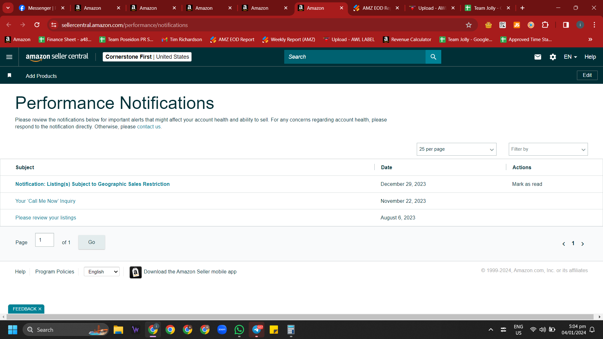Click the QR code extension icon

pos(503,25)
